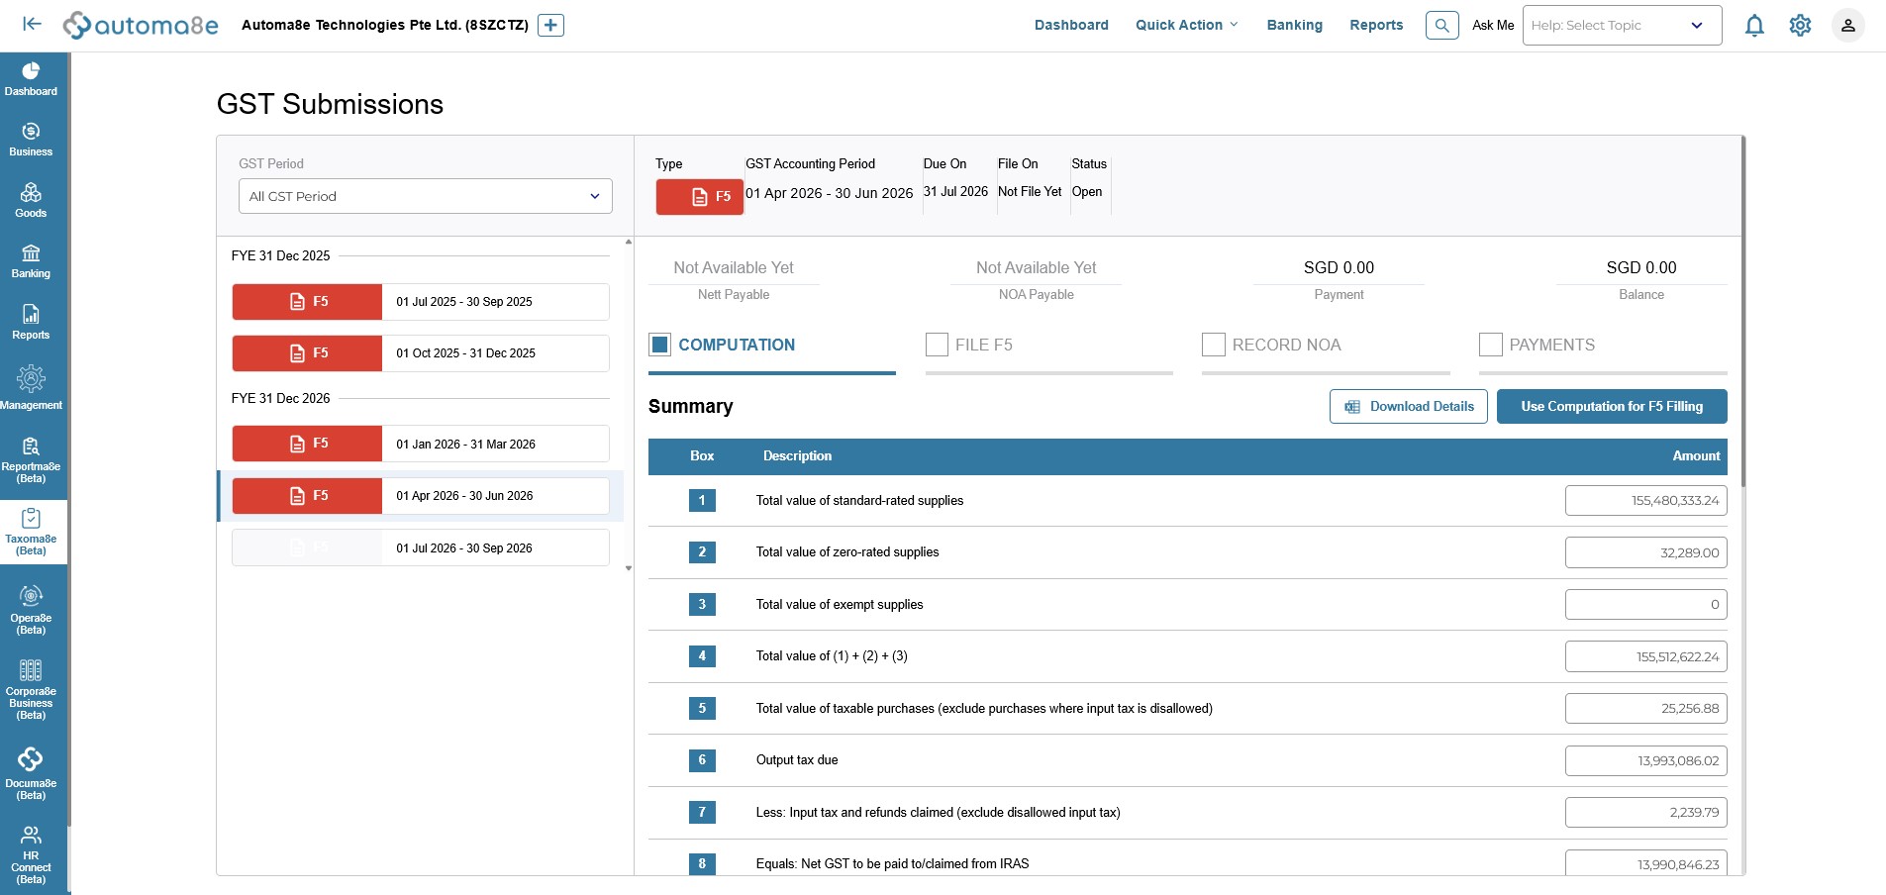Expand the Quick Action menu
This screenshot has height=895, width=1886.
point(1186,25)
